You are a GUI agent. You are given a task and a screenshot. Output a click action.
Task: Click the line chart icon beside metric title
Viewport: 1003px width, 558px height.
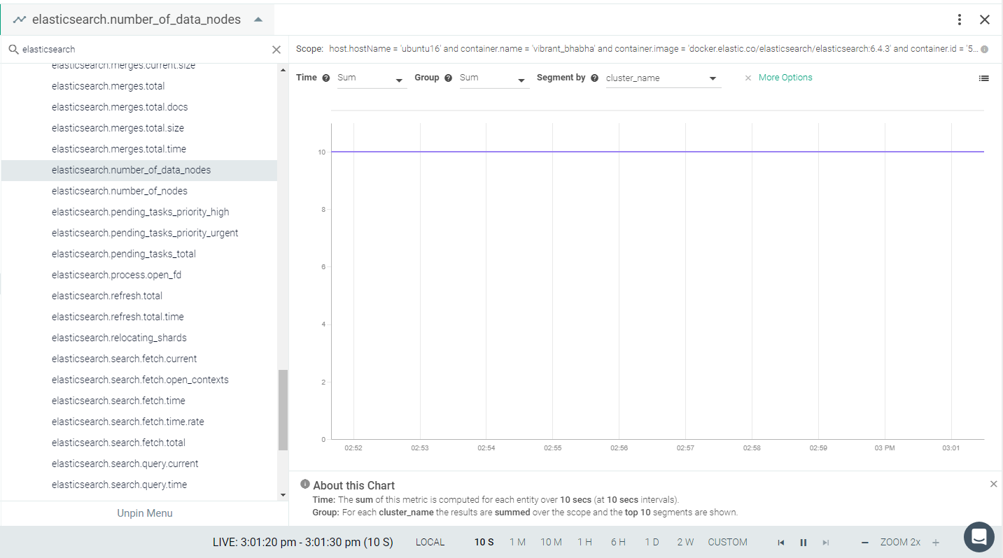click(20, 20)
